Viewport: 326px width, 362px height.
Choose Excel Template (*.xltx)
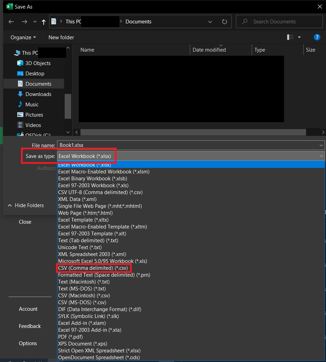coord(83,220)
